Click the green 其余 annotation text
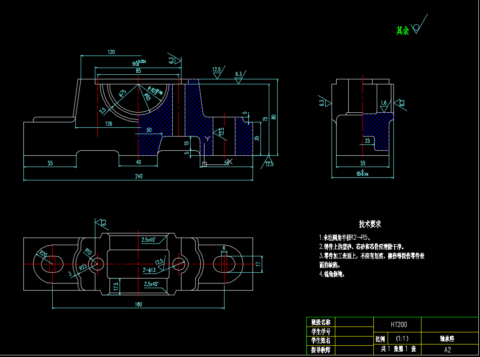480x357 pixels. [403, 30]
